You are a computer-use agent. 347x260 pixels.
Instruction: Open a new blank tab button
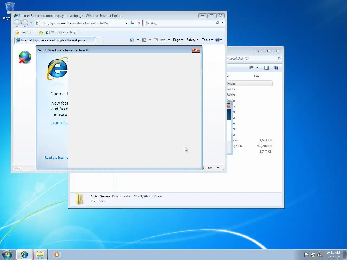(99, 40)
